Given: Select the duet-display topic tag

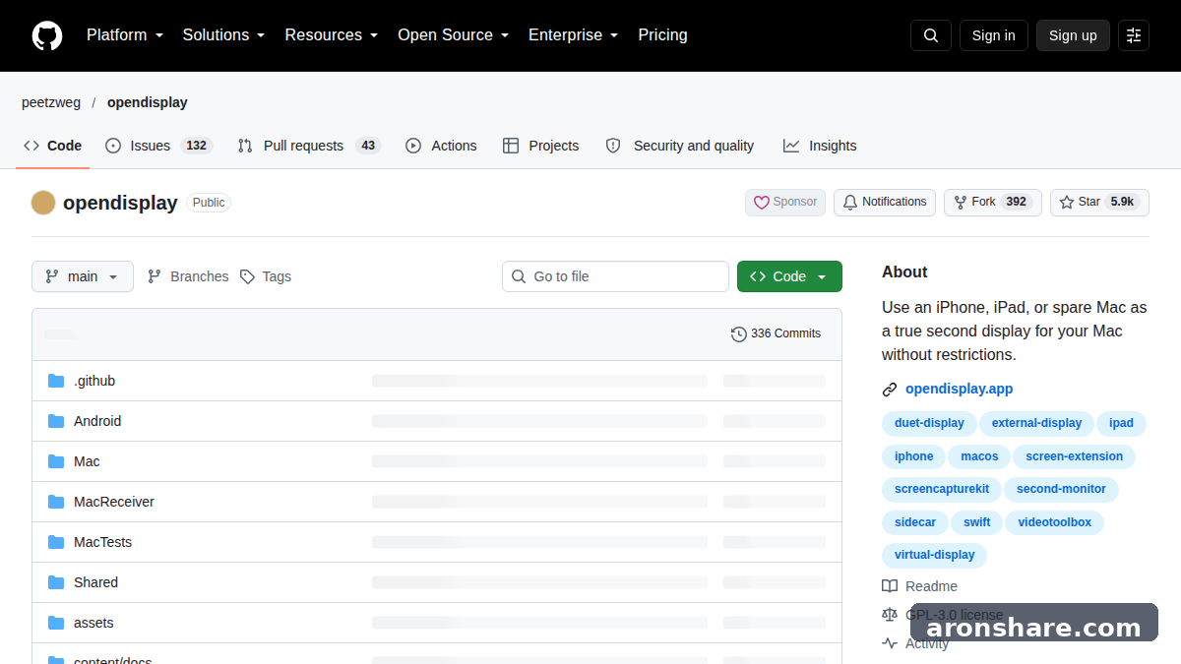Looking at the screenshot, I should tap(929, 423).
